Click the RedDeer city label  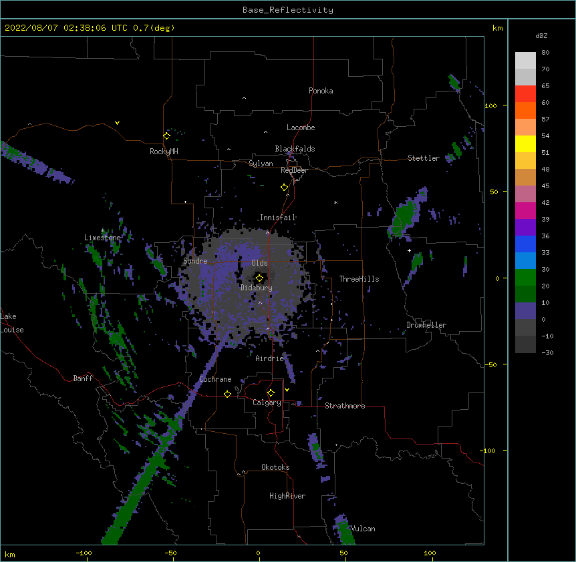click(x=294, y=170)
